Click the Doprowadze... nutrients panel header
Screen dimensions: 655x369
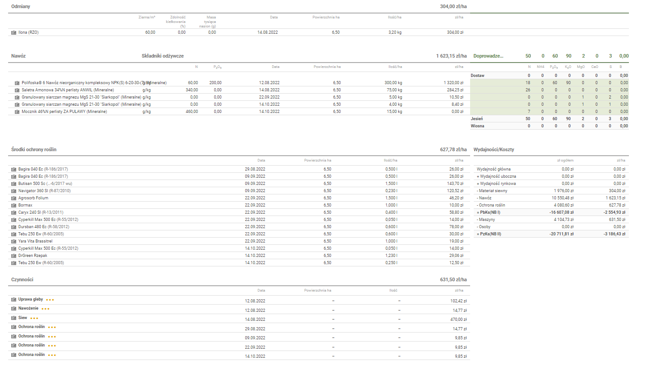(x=488, y=56)
